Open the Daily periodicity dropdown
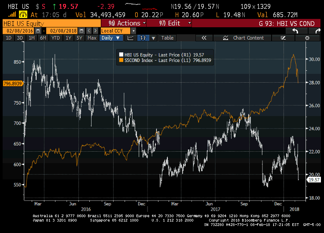 111,38
